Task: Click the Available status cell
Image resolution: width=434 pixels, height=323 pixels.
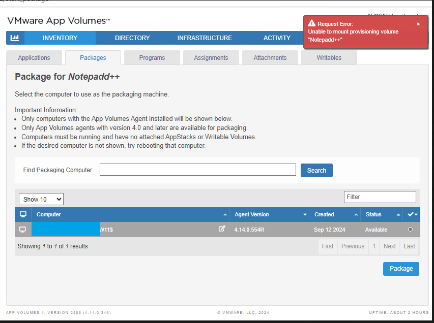Action: pyautogui.click(x=376, y=230)
